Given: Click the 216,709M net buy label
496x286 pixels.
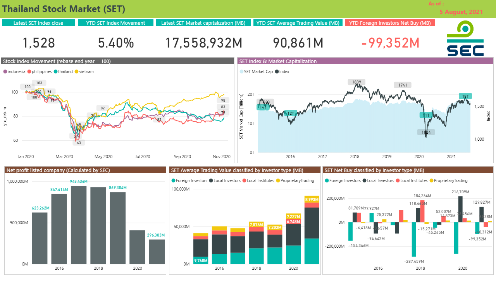Looking at the screenshot, I should click(460, 192).
